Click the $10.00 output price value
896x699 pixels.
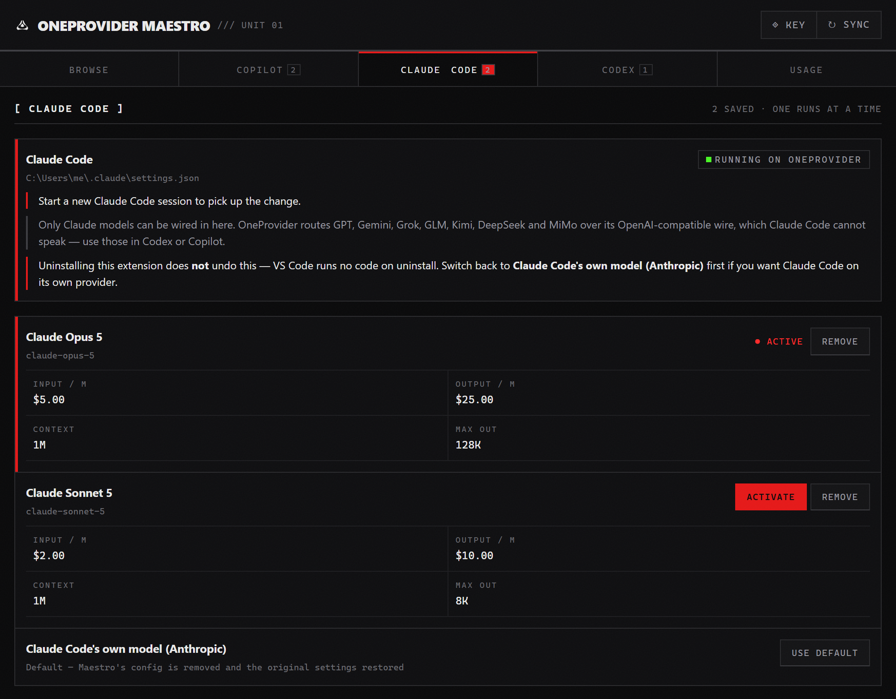[x=474, y=556]
